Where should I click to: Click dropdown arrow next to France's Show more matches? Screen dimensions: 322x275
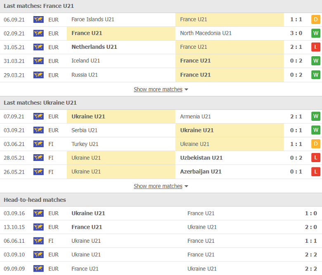coord(186,90)
